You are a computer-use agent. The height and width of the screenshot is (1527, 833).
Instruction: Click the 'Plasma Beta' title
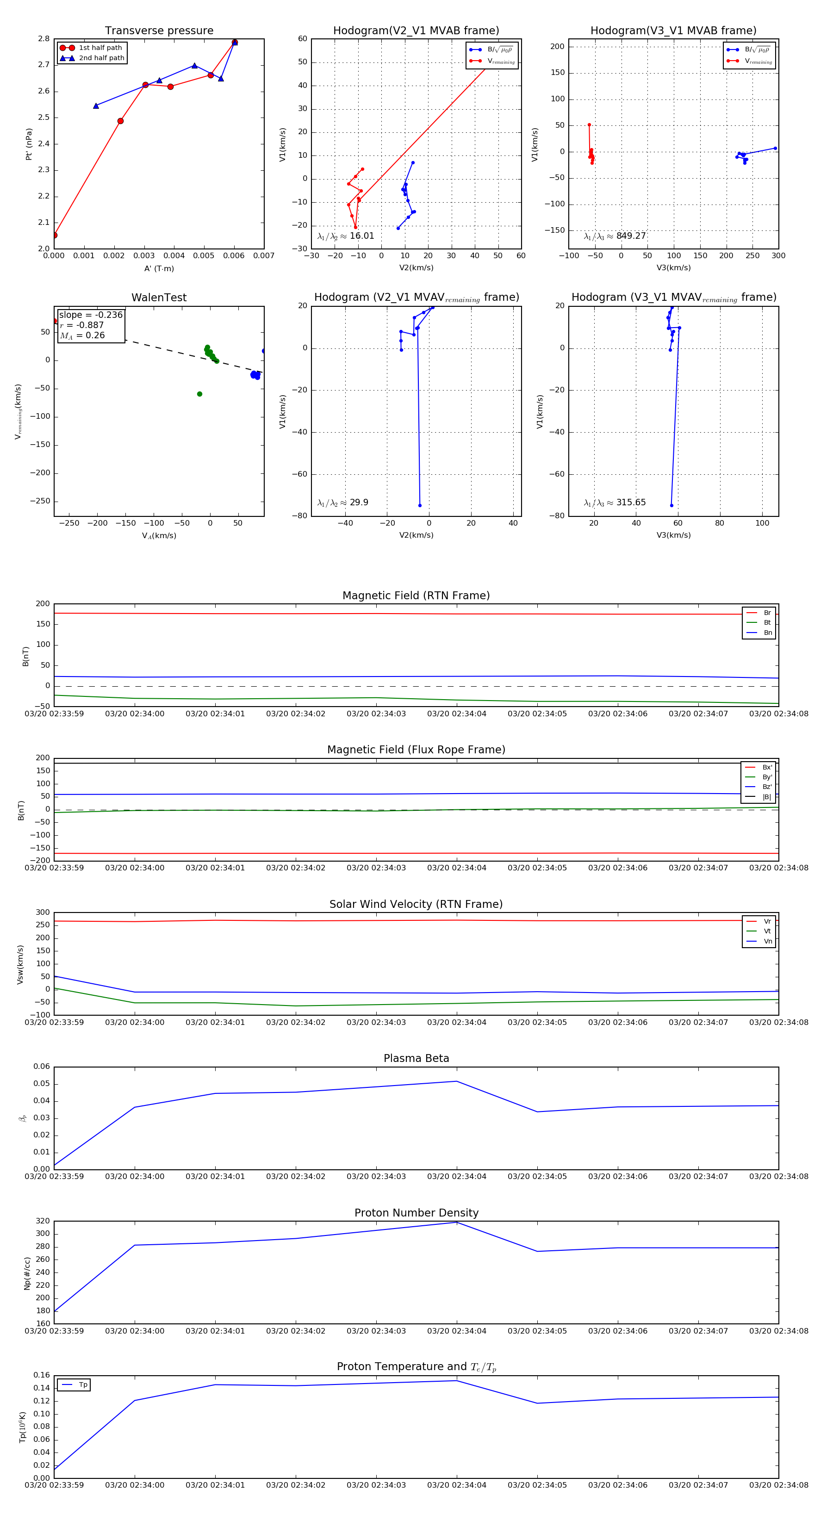pos(416,1058)
